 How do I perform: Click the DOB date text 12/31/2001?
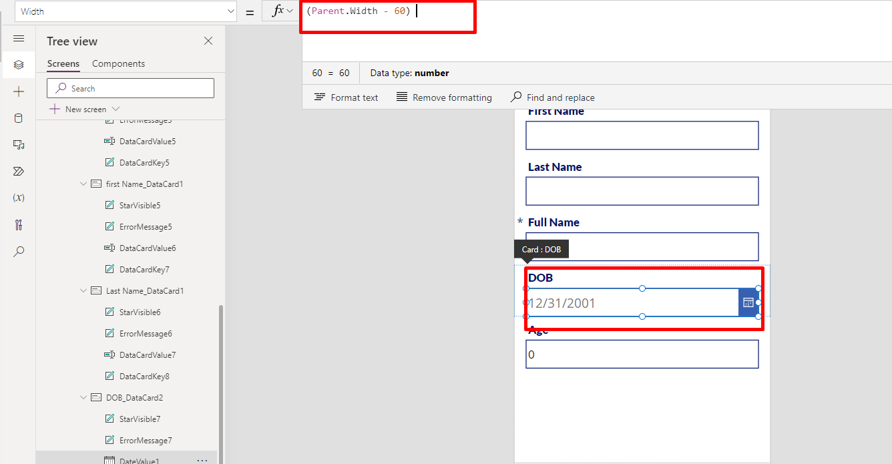(562, 303)
